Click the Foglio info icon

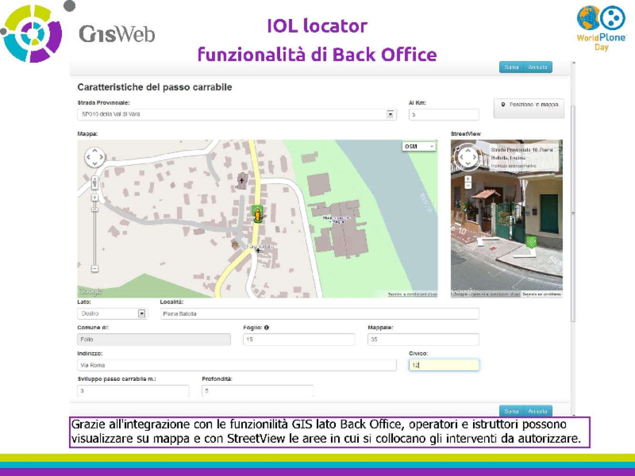coord(267,327)
